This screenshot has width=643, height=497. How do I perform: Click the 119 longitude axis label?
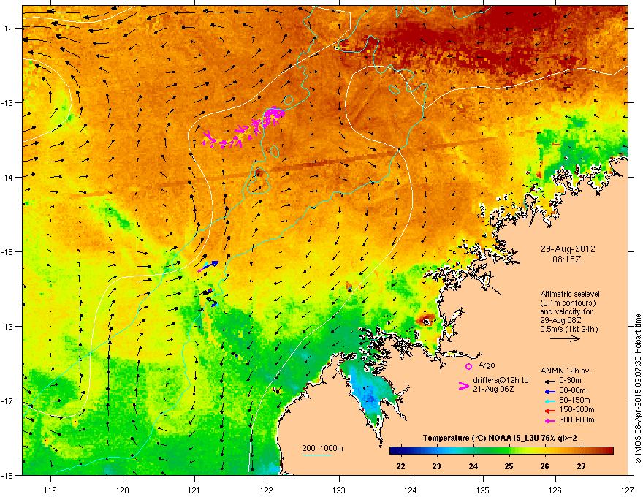pyautogui.click(x=50, y=490)
